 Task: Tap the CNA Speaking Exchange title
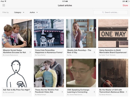click(x=78, y=91)
